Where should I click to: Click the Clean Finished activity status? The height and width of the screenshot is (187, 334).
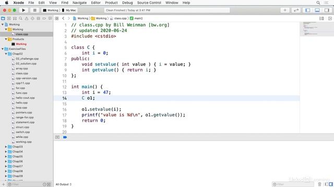[167, 10]
